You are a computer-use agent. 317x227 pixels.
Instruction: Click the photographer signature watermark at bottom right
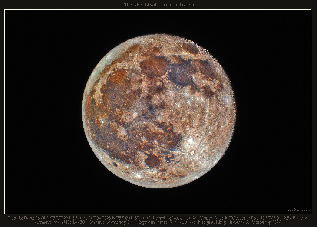pos(297,210)
